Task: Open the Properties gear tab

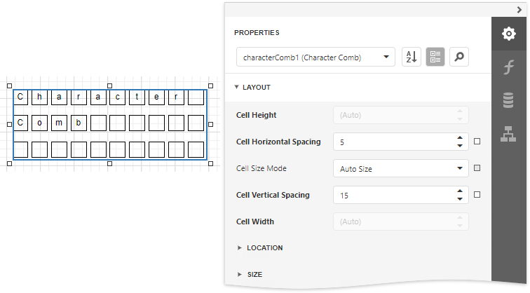Action: [x=509, y=34]
